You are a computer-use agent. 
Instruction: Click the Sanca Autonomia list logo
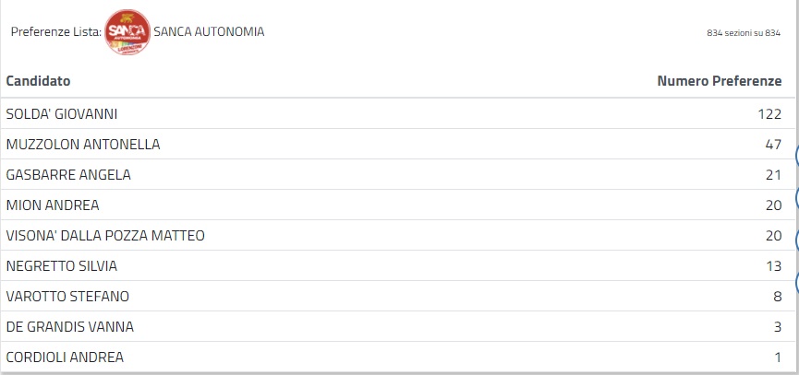pos(127,32)
